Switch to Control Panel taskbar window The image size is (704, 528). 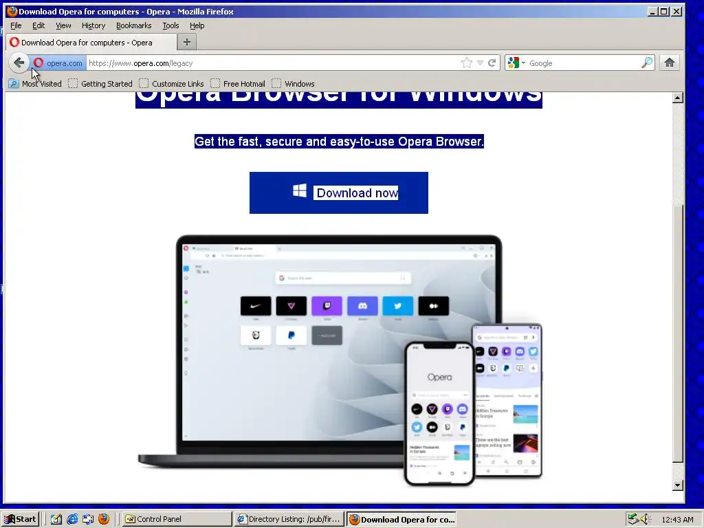(177, 519)
